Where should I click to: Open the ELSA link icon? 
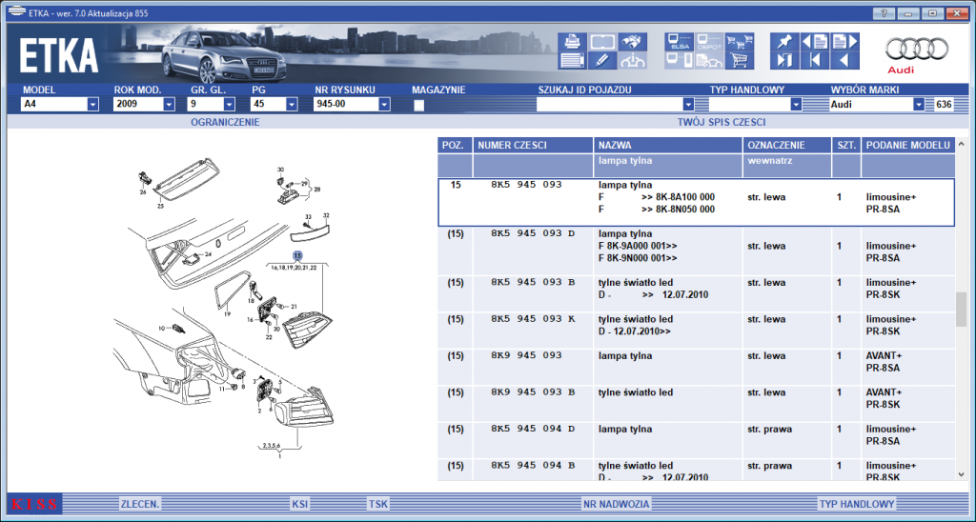pyautogui.click(x=678, y=42)
